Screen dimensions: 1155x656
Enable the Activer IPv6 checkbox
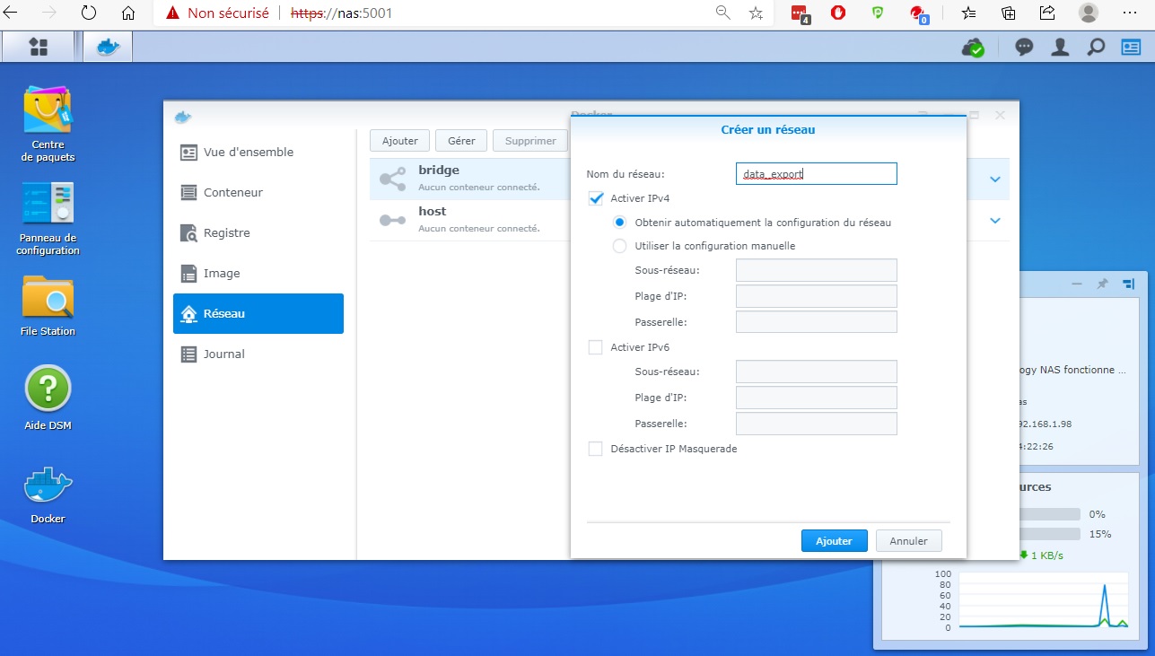click(596, 347)
